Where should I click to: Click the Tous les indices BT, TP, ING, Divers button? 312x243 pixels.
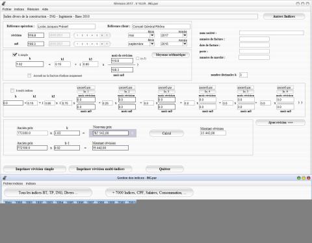click(48, 193)
